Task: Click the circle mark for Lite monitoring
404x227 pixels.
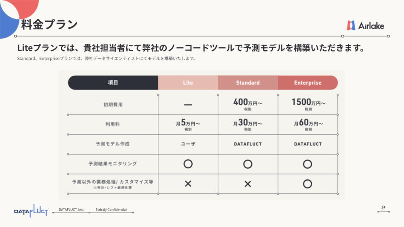Action: (188, 164)
